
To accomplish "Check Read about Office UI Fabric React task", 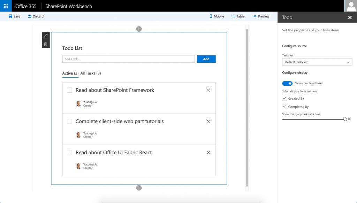I will point(69,153).
